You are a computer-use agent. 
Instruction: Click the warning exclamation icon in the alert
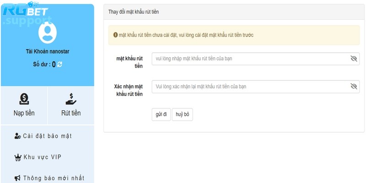[x=115, y=35]
